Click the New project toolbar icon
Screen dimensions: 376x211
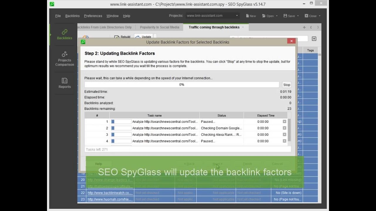pyautogui.click(x=251, y=16)
